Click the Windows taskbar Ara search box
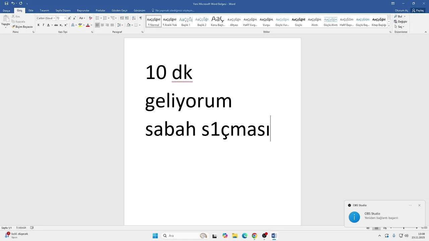 pyautogui.click(x=185, y=236)
